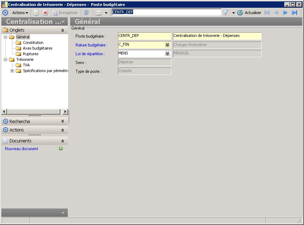
Task: Click the Nouveau document link
Action: pyautogui.click(x=21, y=149)
